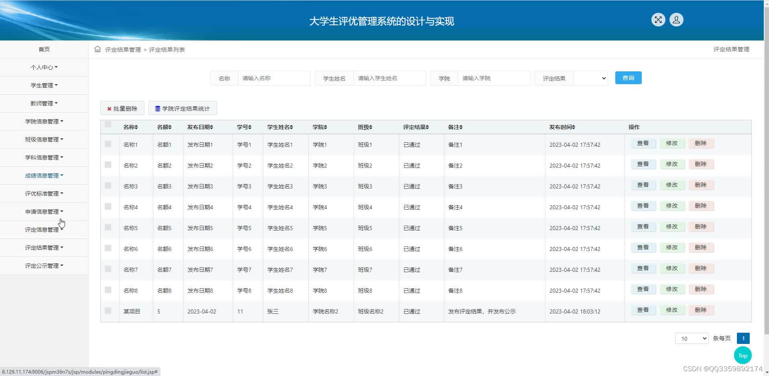
Task: Check the row checkbox for 名称4
Action: coord(108,206)
